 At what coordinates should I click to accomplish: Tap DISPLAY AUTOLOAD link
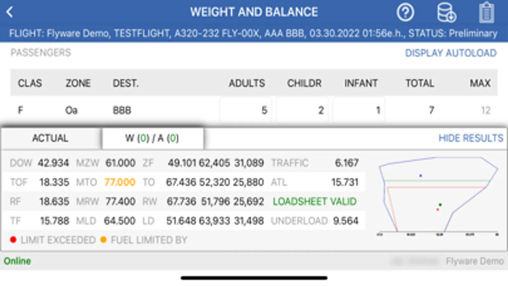click(x=450, y=53)
